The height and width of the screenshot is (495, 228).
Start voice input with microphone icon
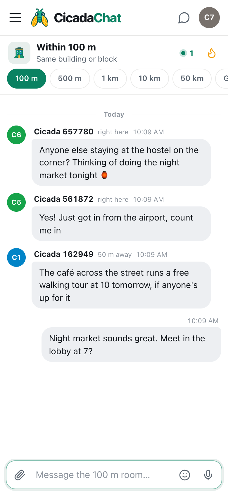(208, 475)
